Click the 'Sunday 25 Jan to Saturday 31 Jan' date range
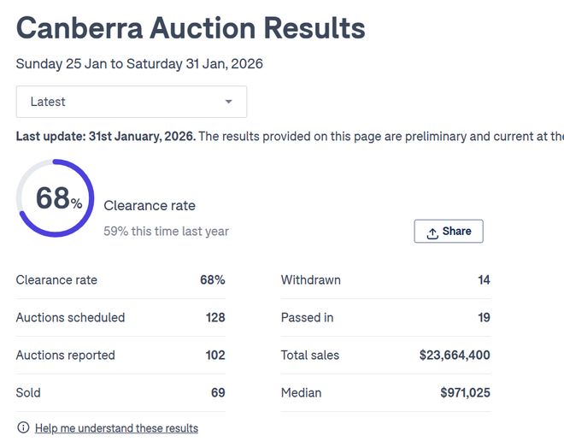564x447 pixels. [139, 64]
